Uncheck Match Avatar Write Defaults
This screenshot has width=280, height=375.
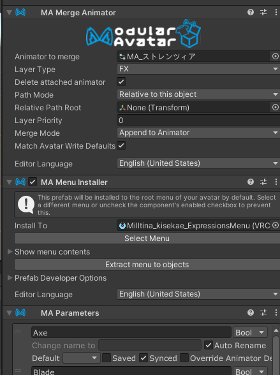coord(121,145)
